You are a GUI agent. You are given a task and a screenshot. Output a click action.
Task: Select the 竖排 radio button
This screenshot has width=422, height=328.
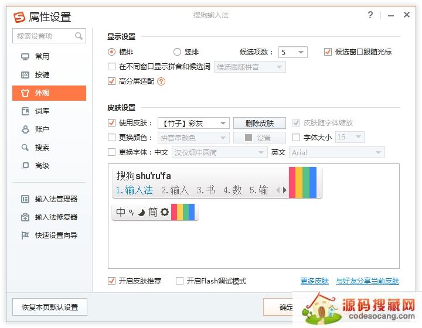178,52
